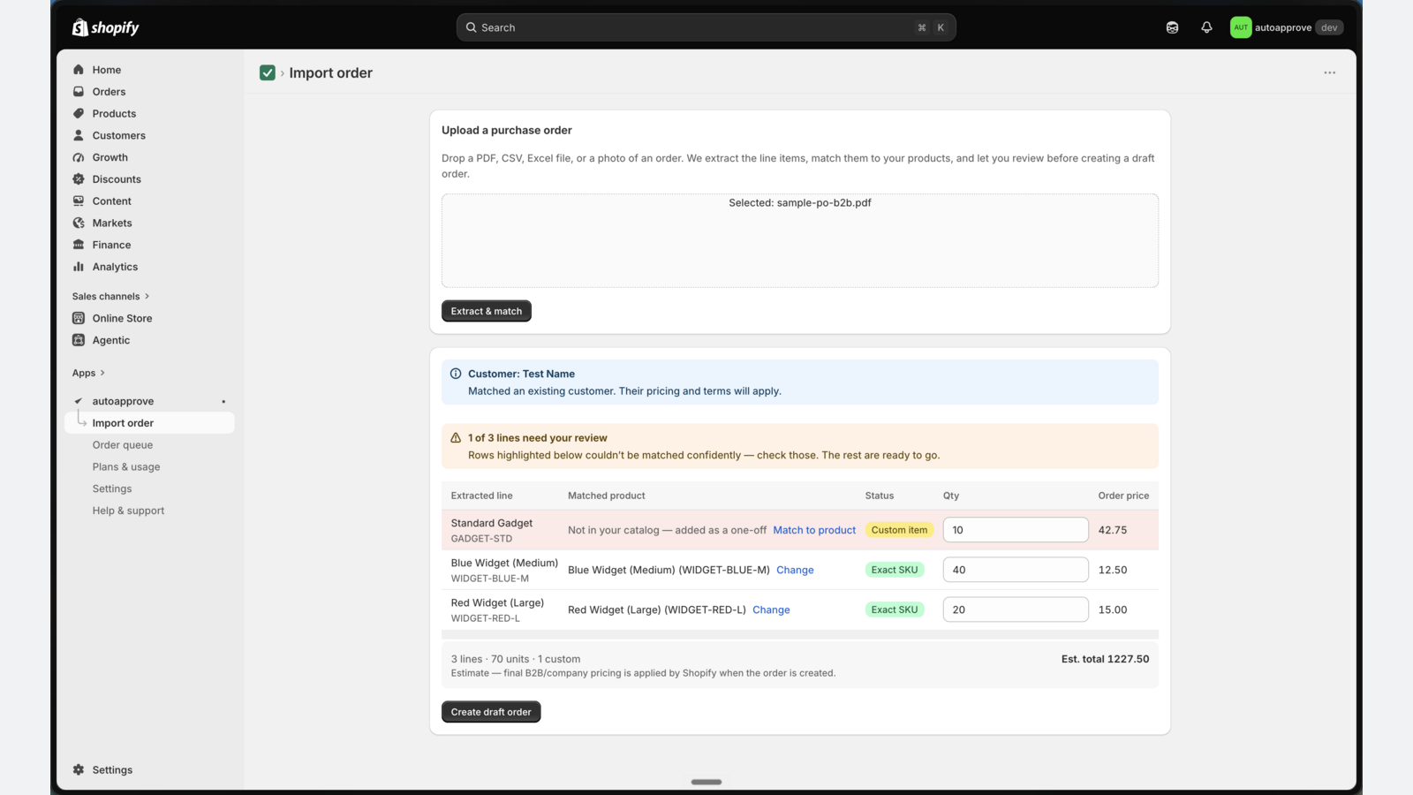
Task: Click the Customers person icon
Action: pyautogui.click(x=79, y=135)
